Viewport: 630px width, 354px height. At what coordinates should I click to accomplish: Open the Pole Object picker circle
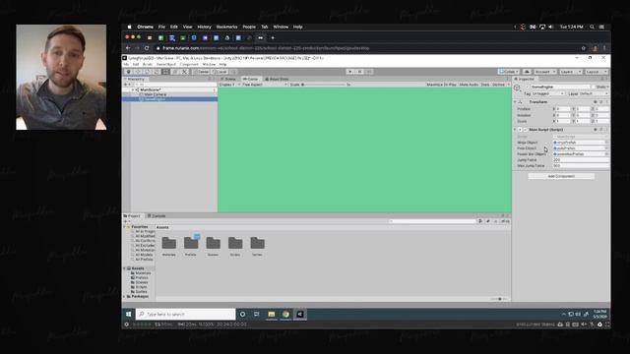(x=606, y=148)
